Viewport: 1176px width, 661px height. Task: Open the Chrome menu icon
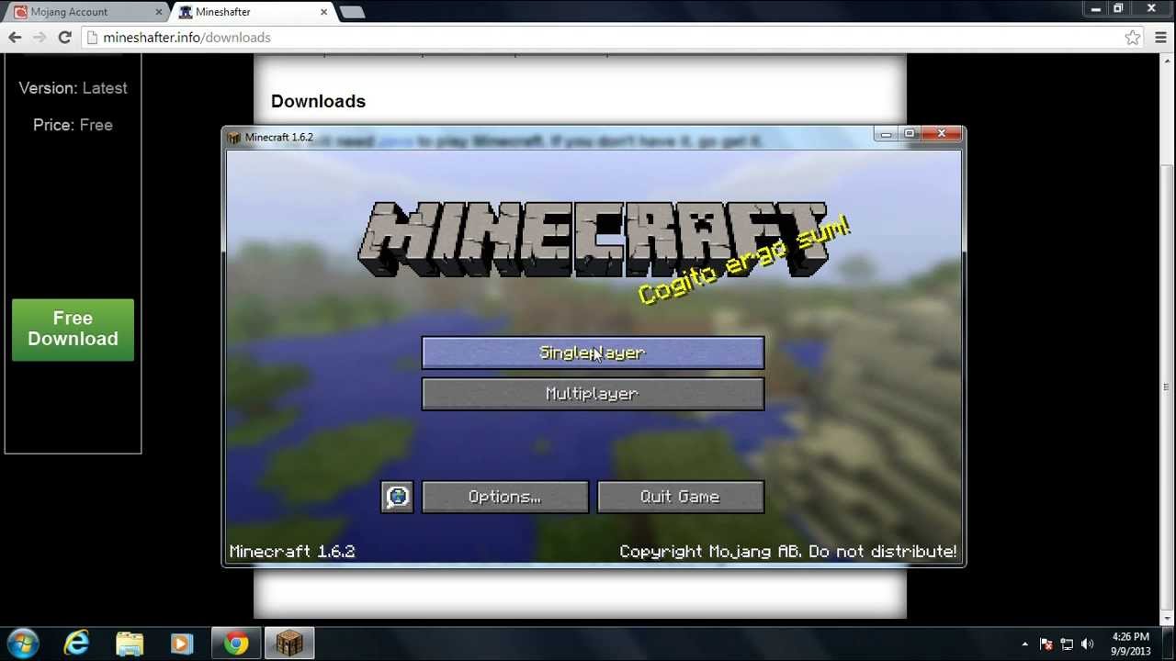point(1161,38)
